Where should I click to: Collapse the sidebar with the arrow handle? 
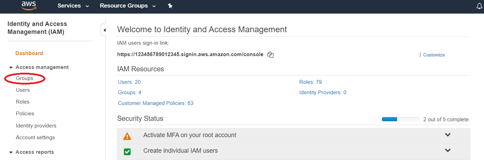click(104, 30)
